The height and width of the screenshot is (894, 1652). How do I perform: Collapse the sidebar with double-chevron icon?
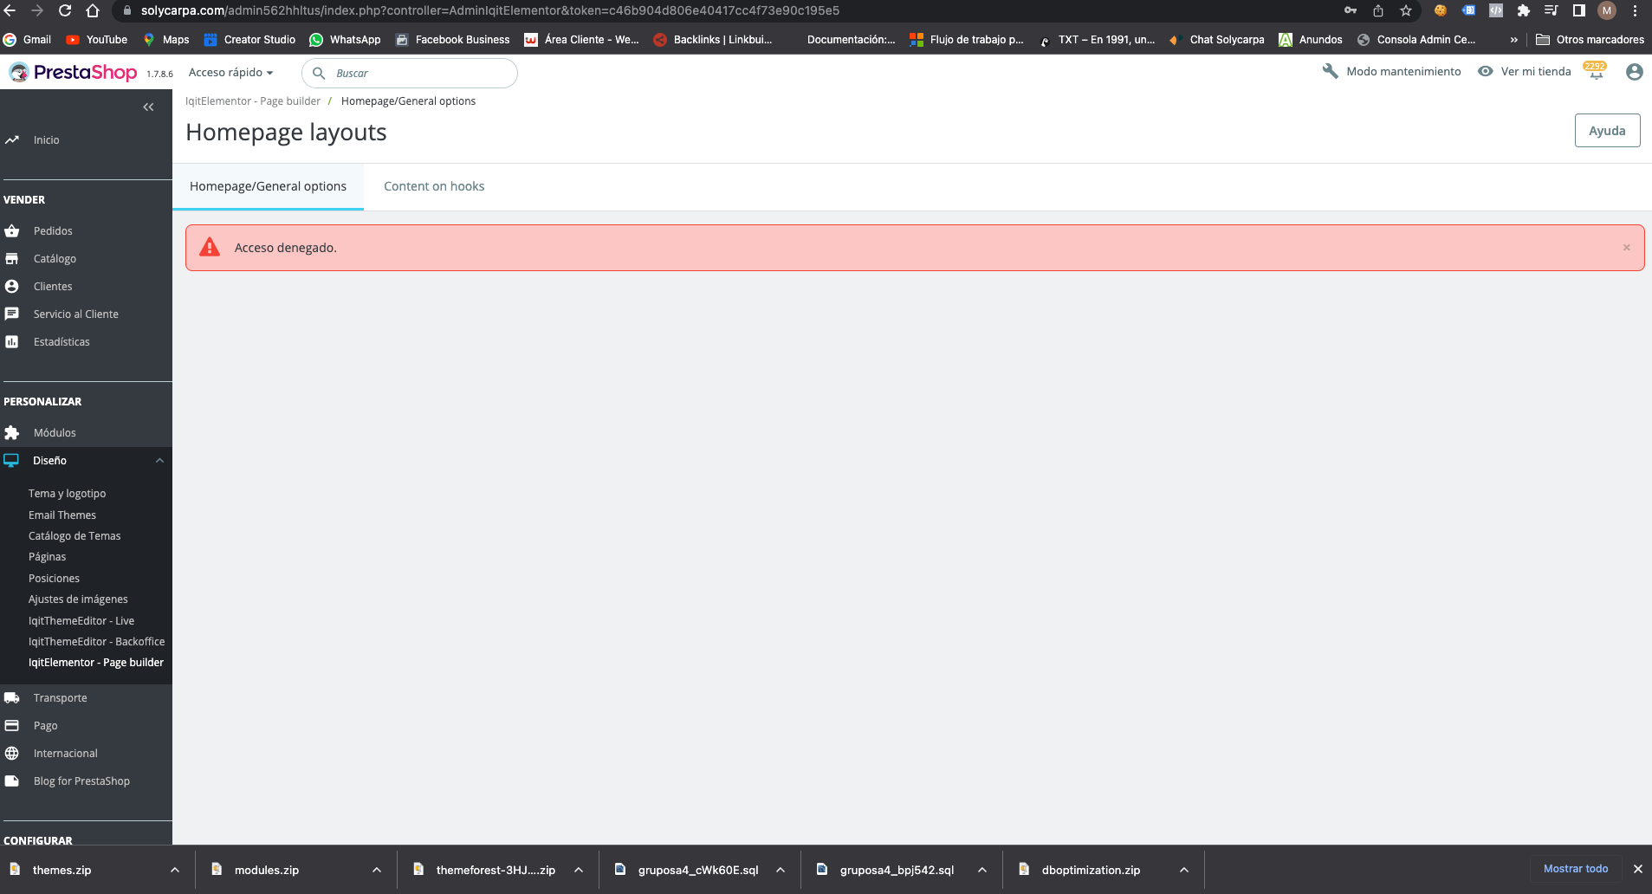[x=148, y=107]
